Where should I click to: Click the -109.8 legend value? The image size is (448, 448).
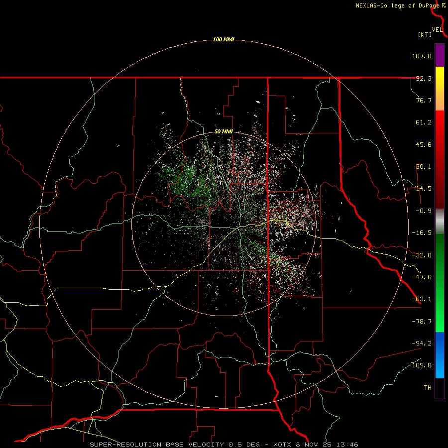[420, 365]
